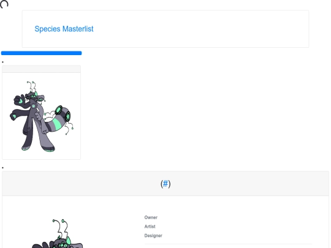Screen dimensions: 331x248
Task: Open the full-body character thumbnail
Action: click(42, 116)
